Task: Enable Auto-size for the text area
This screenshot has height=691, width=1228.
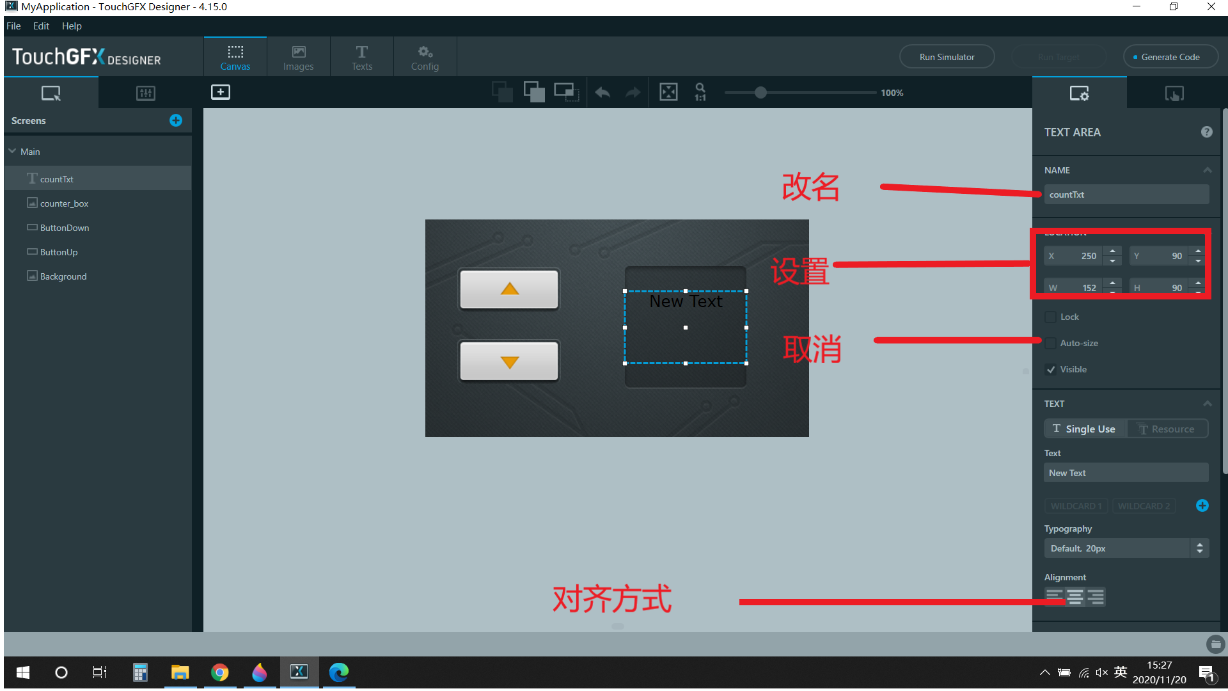Action: coord(1050,343)
